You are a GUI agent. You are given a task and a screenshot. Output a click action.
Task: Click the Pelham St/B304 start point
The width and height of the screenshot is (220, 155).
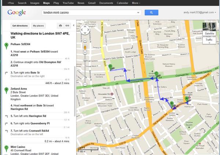coord(20,44)
